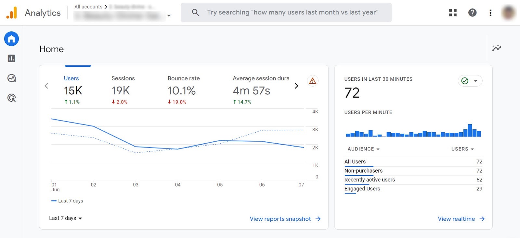Image resolution: width=520 pixels, height=238 pixels.
Task: Click the Bounce rate 19.0% decrease value
Action: pyautogui.click(x=177, y=102)
